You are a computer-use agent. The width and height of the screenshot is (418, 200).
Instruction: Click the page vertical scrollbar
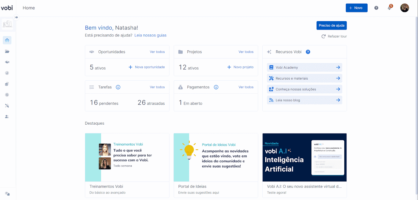click(x=417, y=106)
